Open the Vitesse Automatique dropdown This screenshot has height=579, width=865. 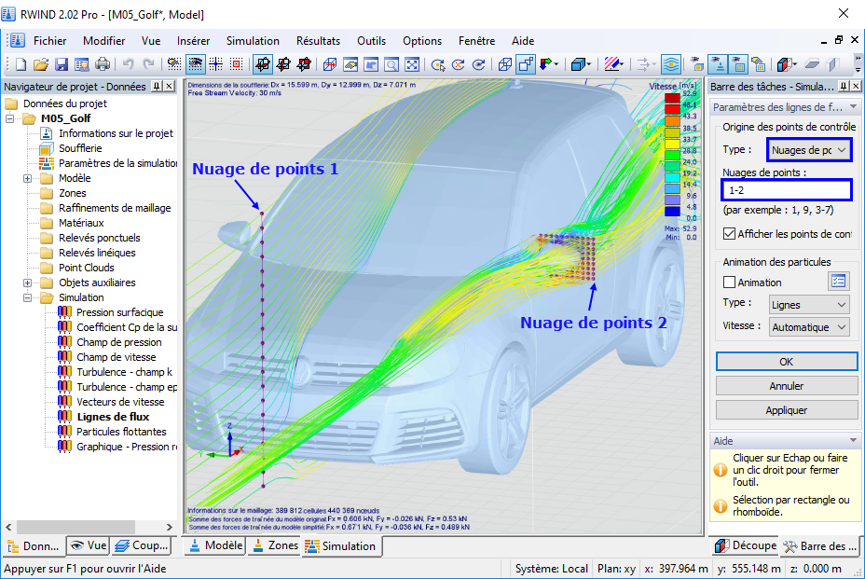(x=809, y=327)
